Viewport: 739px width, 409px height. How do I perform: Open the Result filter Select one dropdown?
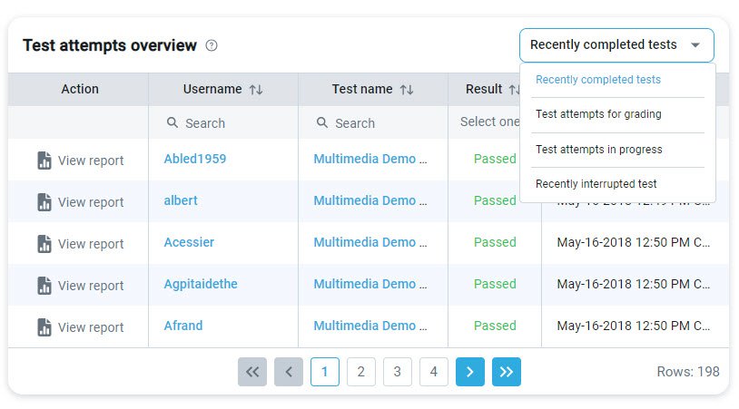click(490, 122)
